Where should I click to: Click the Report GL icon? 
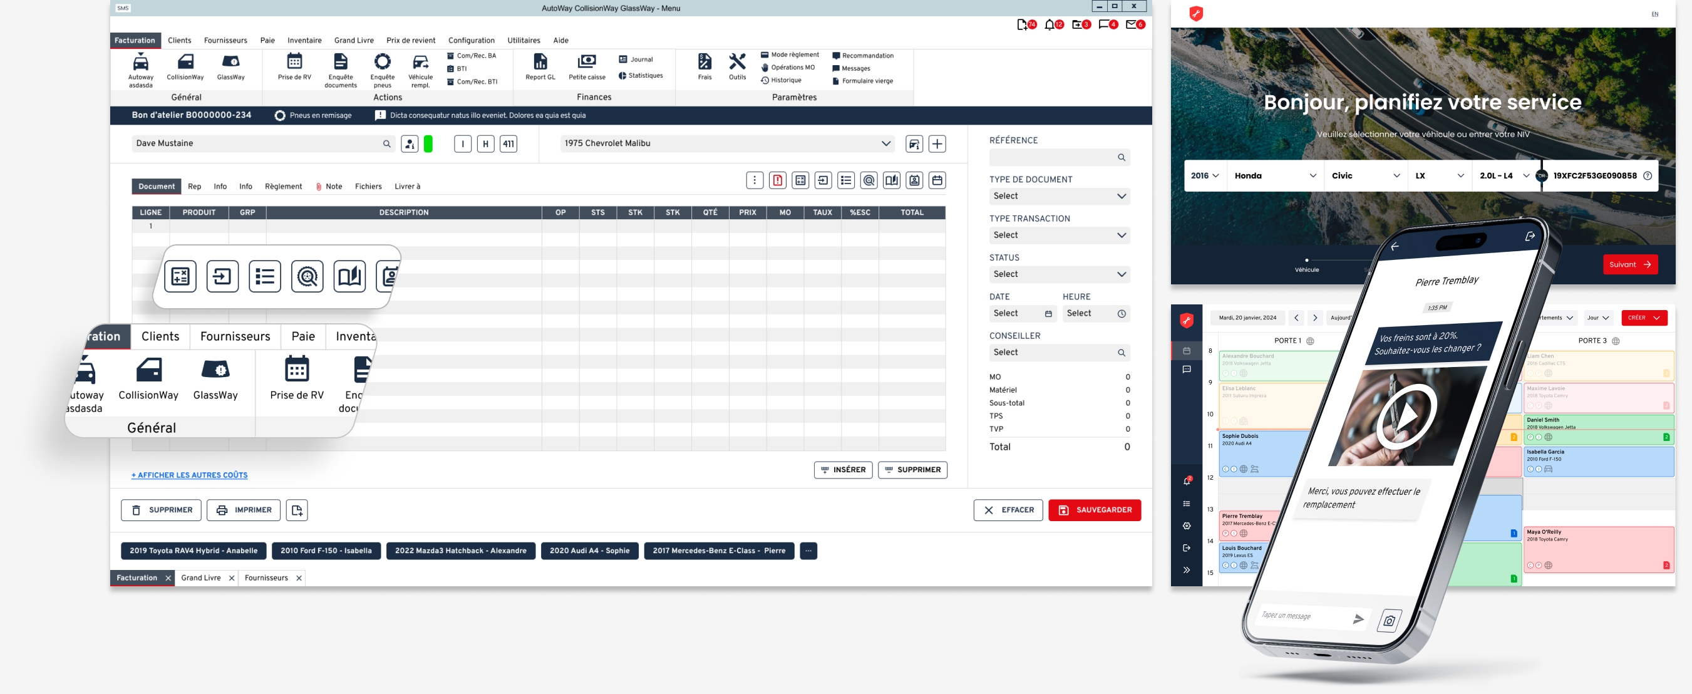(540, 63)
